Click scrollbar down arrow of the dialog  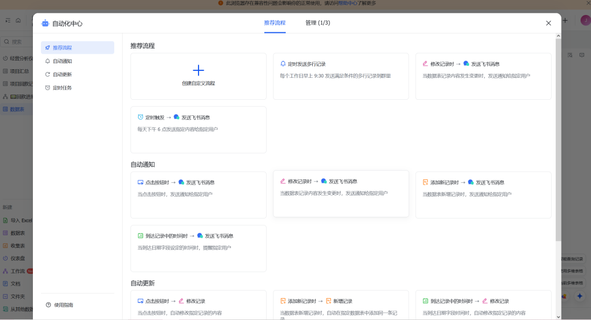click(x=558, y=317)
